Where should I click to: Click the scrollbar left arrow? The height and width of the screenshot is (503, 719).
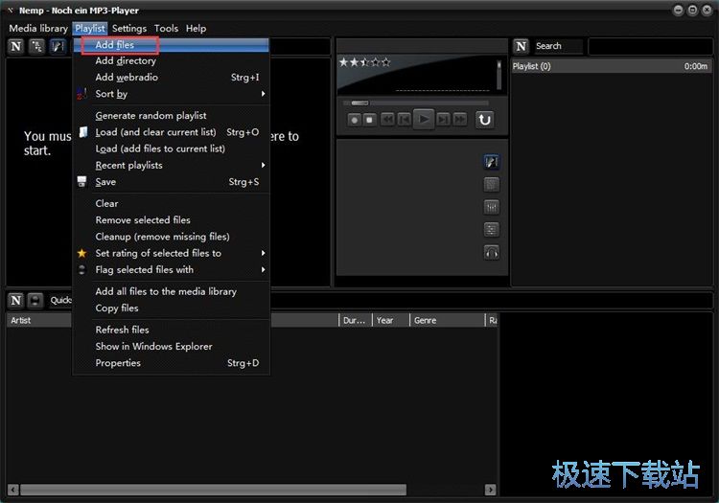point(12,490)
